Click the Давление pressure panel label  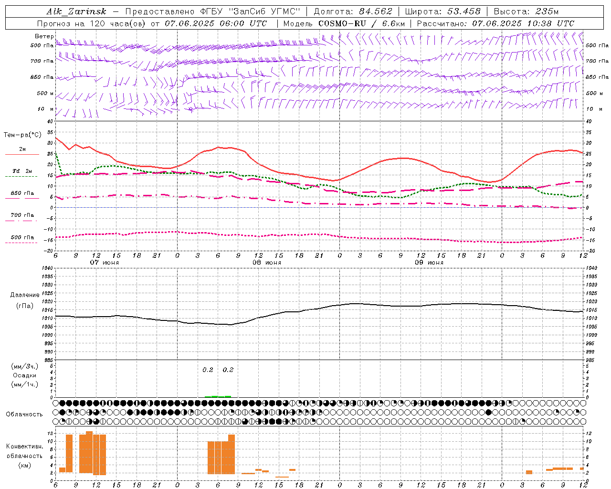point(25,295)
